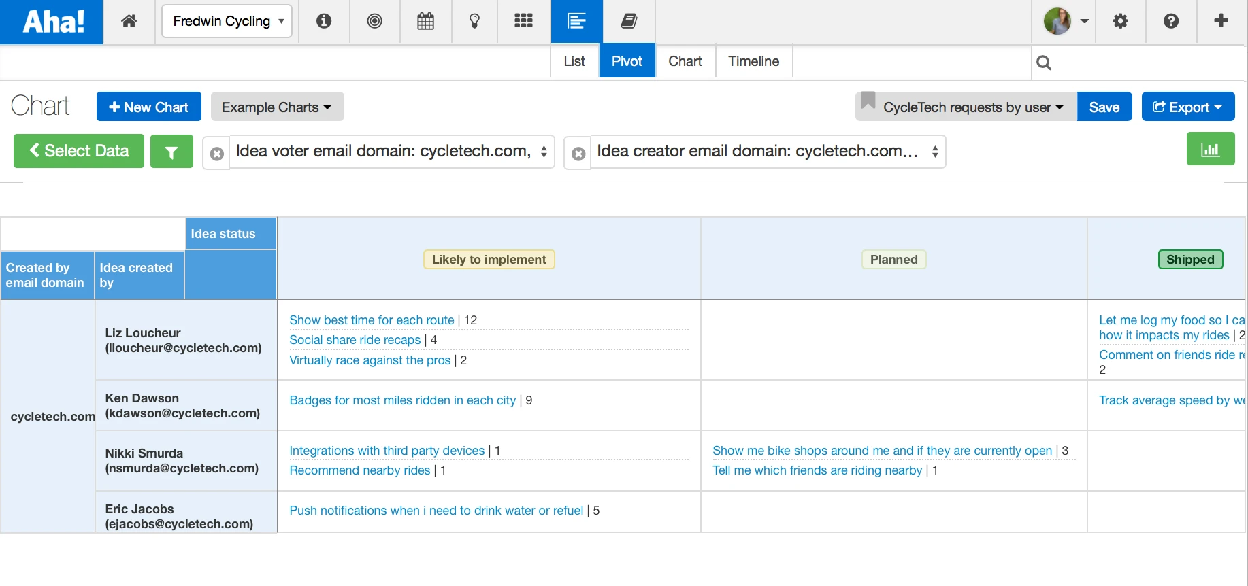Open the Idea voter email domain selector
Screen dimensions: 1248x586
click(391, 151)
